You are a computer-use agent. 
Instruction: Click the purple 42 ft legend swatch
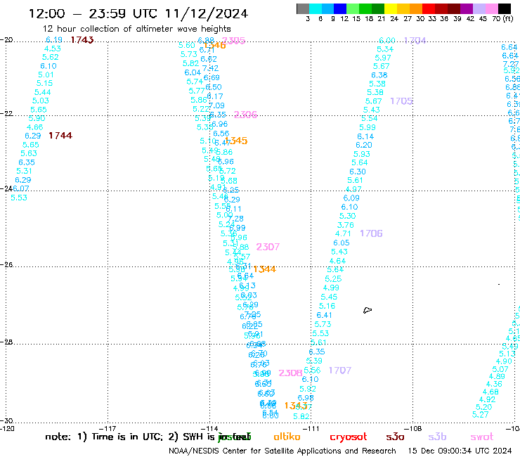467,8
